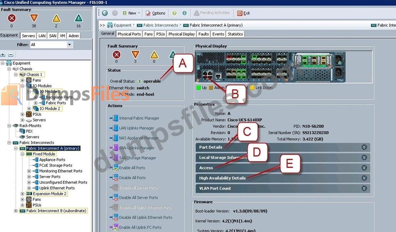Click the minor faults yellow triangle icon

[x=56, y=18]
